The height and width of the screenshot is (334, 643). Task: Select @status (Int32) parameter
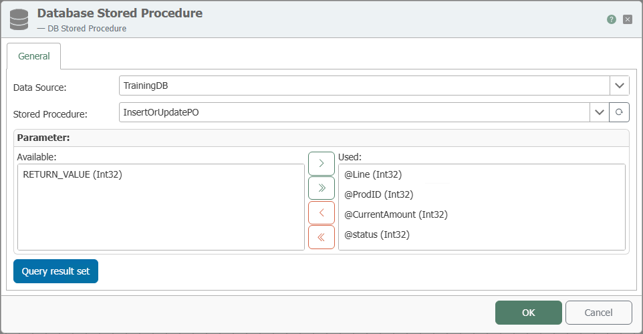[x=377, y=235]
